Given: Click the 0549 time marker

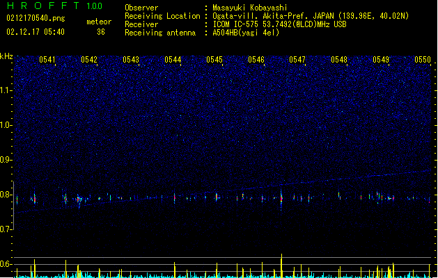Looking at the screenshot, I should pos(381,60).
